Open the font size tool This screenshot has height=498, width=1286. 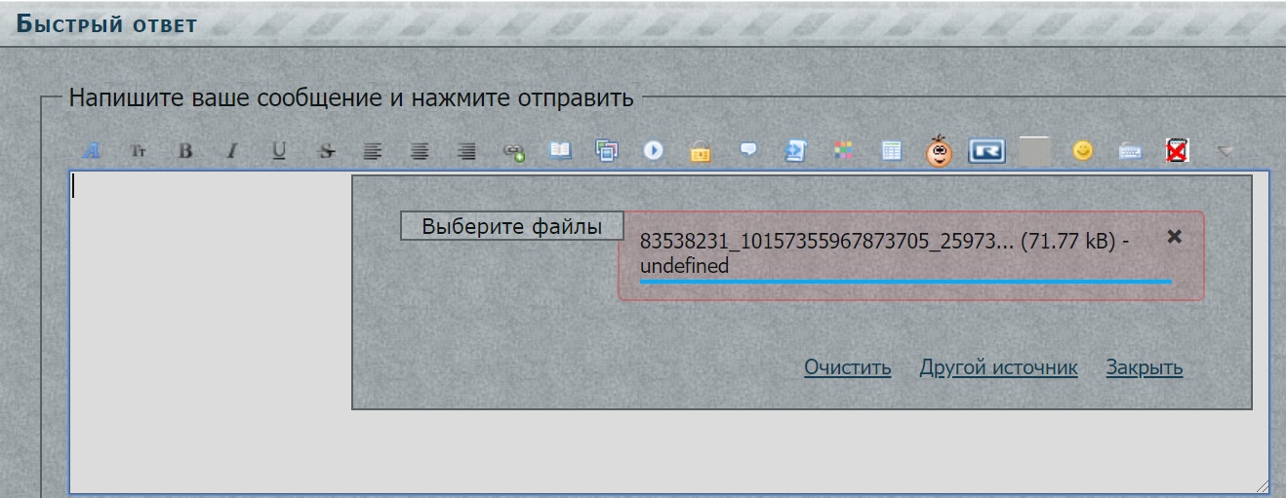[139, 151]
